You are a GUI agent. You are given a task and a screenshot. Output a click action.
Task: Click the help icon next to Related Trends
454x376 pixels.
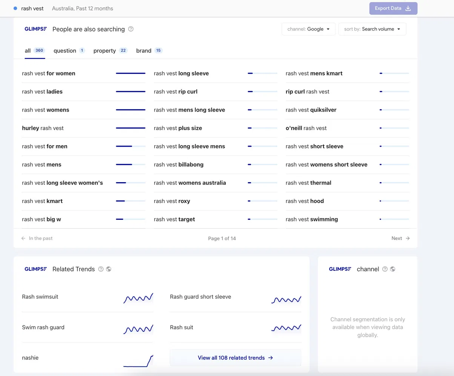pyautogui.click(x=101, y=269)
